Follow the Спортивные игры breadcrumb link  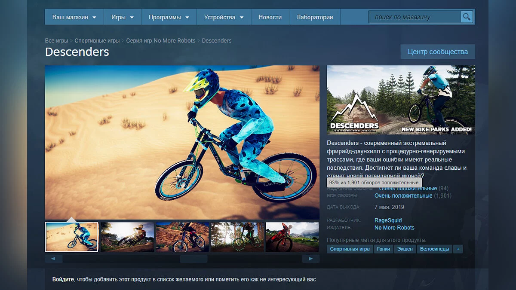[97, 40]
